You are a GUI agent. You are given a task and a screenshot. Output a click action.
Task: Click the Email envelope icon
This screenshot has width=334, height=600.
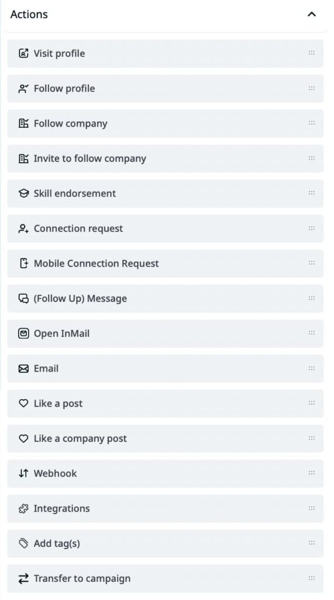[x=23, y=369]
